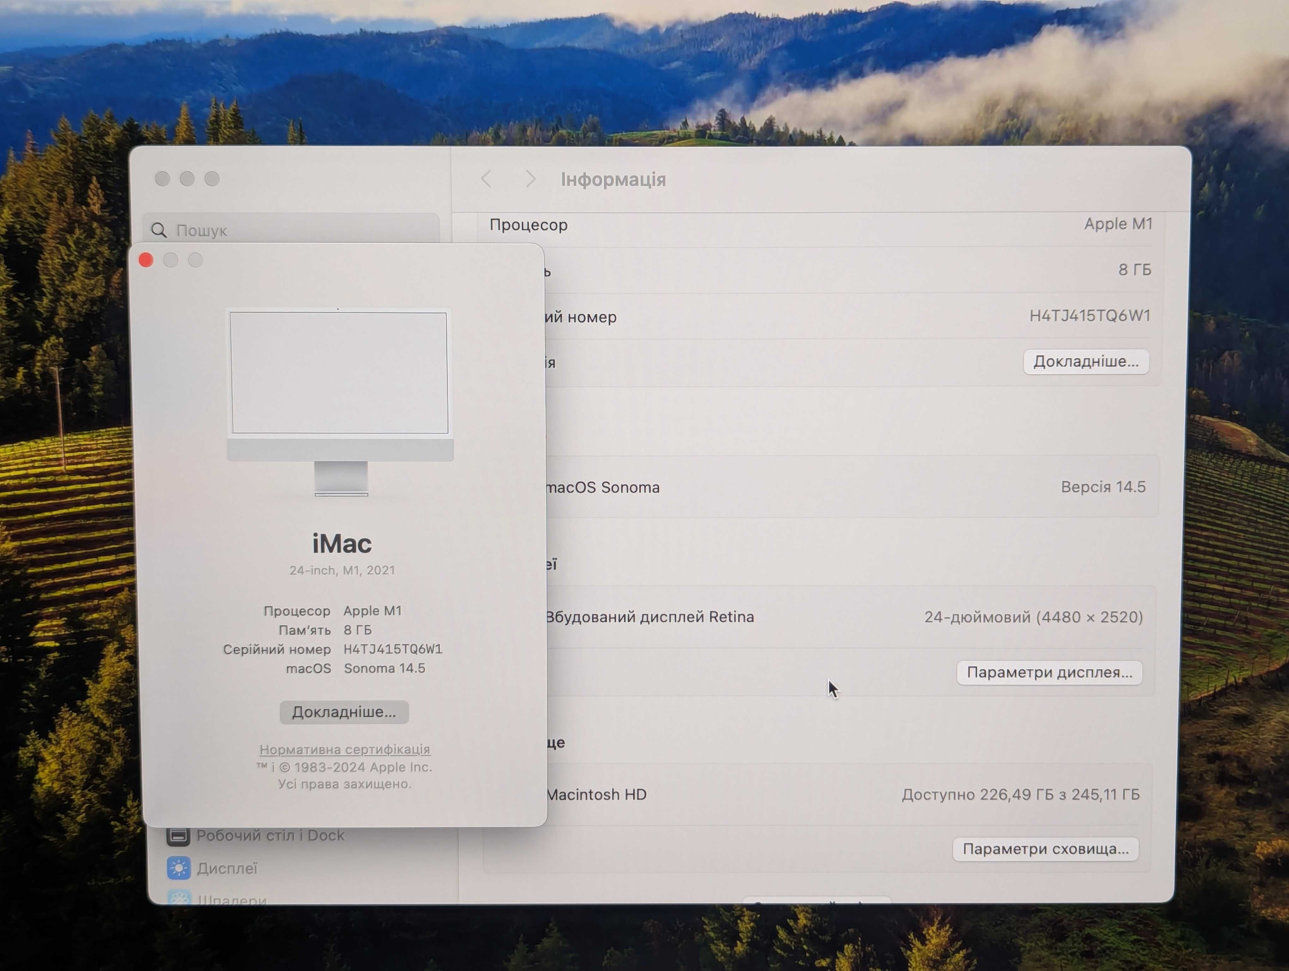Focus the Пошук search field

point(291,230)
